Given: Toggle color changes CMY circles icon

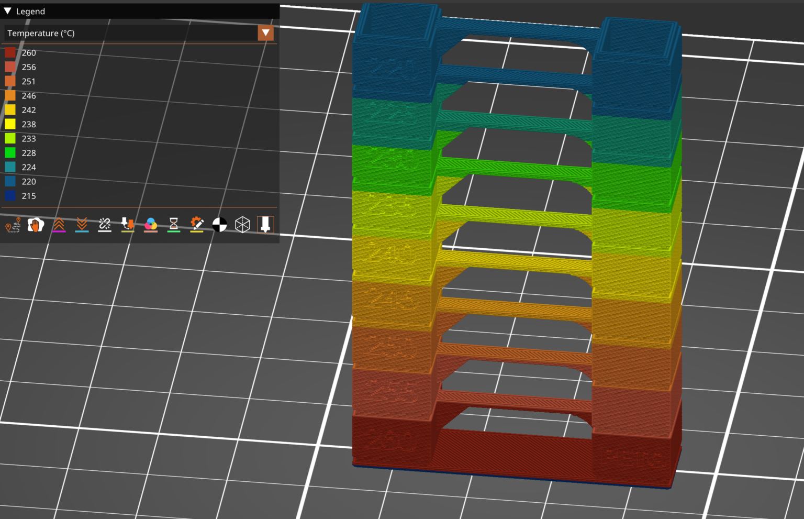Looking at the screenshot, I should [x=151, y=225].
